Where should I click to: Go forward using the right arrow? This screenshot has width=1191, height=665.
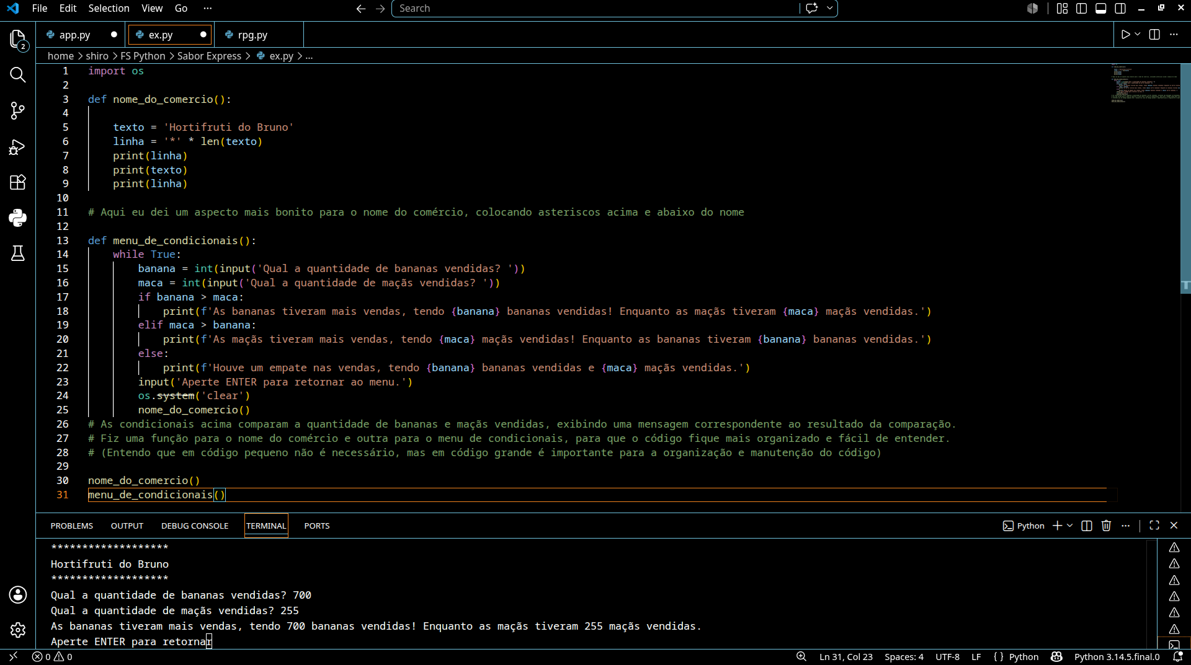tap(380, 8)
